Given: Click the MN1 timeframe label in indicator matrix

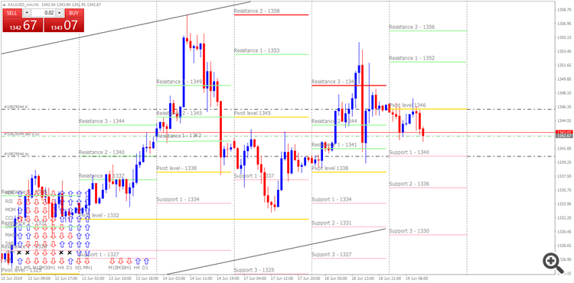Looking at the screenshot, I should click(x=87, y=268).
